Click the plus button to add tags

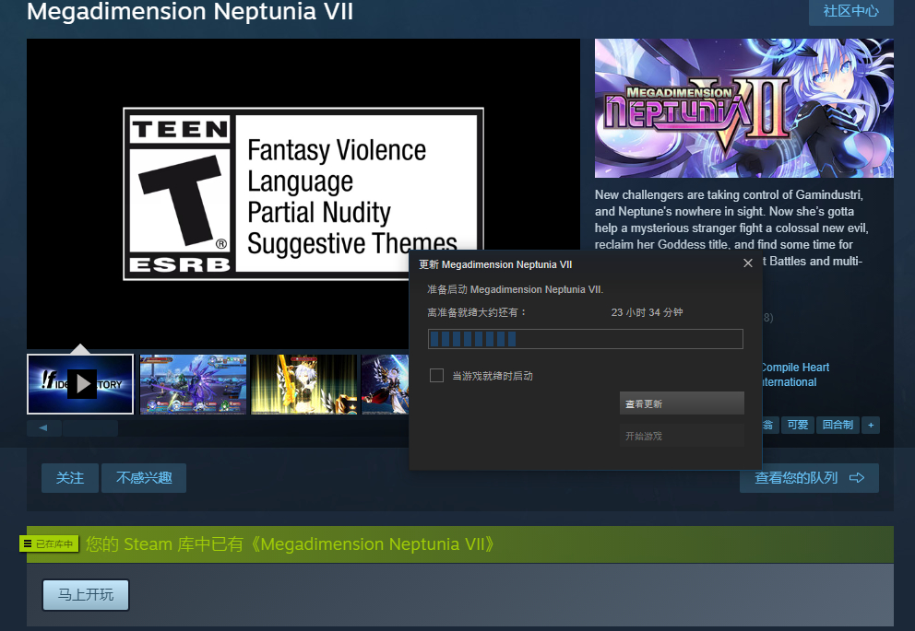point(871,425)
